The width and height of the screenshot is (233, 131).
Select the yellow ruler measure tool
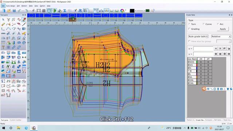tap(3, 24)
